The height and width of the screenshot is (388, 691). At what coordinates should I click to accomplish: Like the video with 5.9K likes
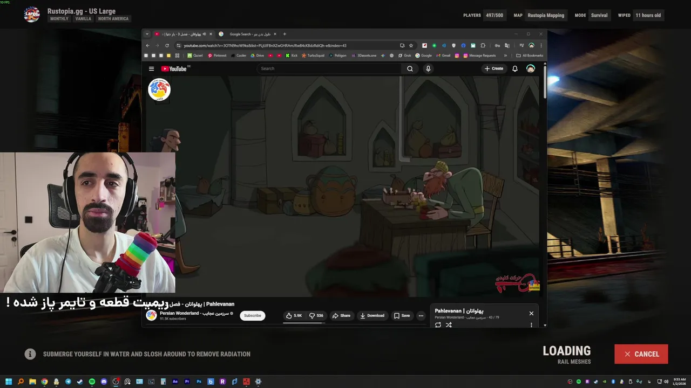[294, 316]
